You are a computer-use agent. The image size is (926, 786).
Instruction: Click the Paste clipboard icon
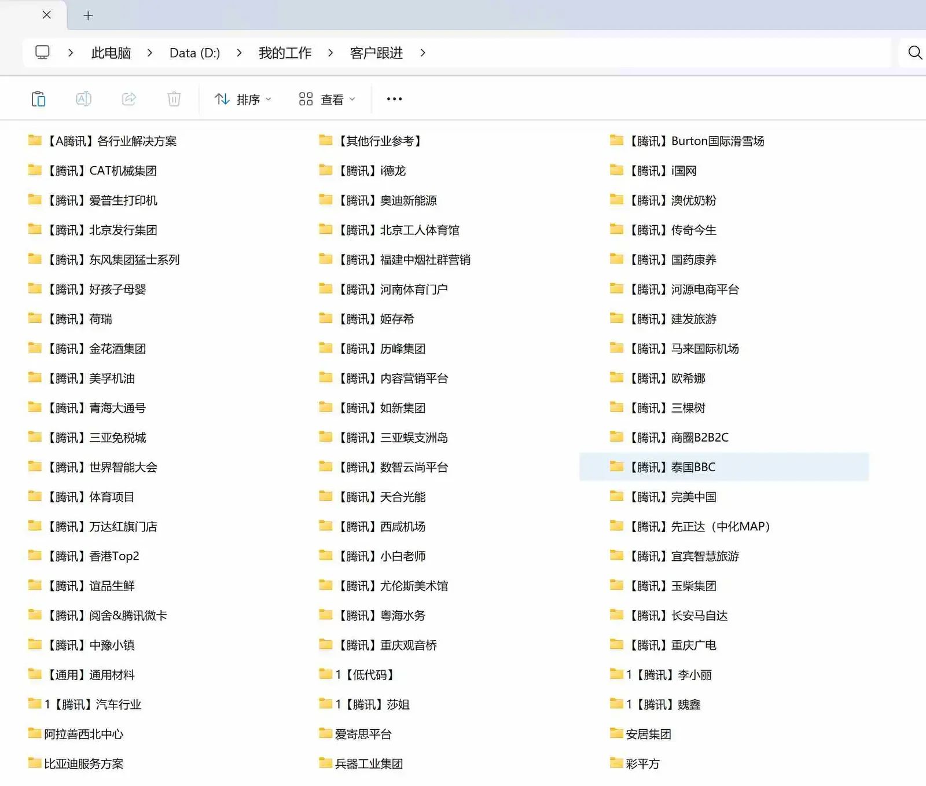coord(38,99)
